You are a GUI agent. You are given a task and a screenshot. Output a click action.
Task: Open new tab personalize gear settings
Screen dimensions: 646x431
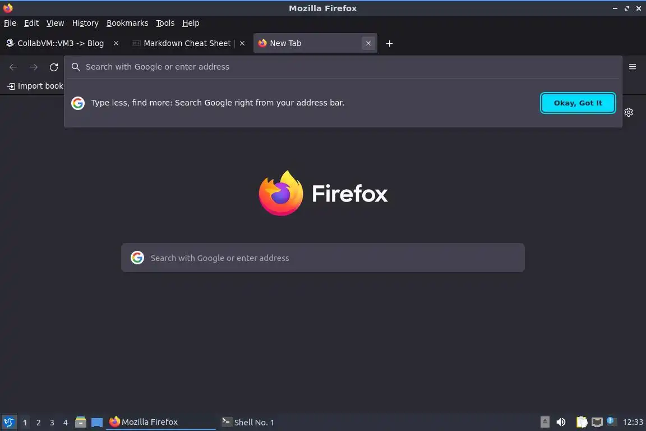pyautogui.click(x=628, y=112)
